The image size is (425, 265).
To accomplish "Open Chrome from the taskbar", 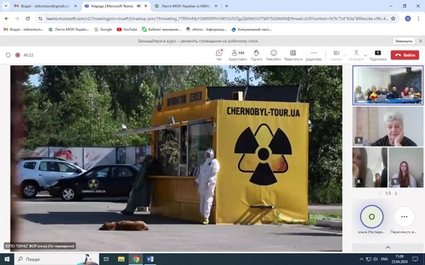I will point(135,259).
